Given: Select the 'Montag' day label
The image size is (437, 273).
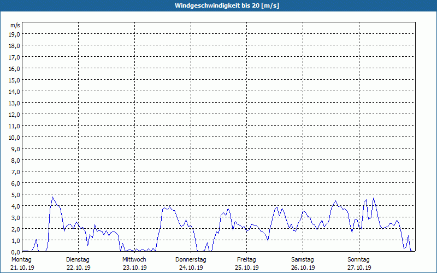Looking at the screenshot, I should pyautogui.click(x=21, y=259).
